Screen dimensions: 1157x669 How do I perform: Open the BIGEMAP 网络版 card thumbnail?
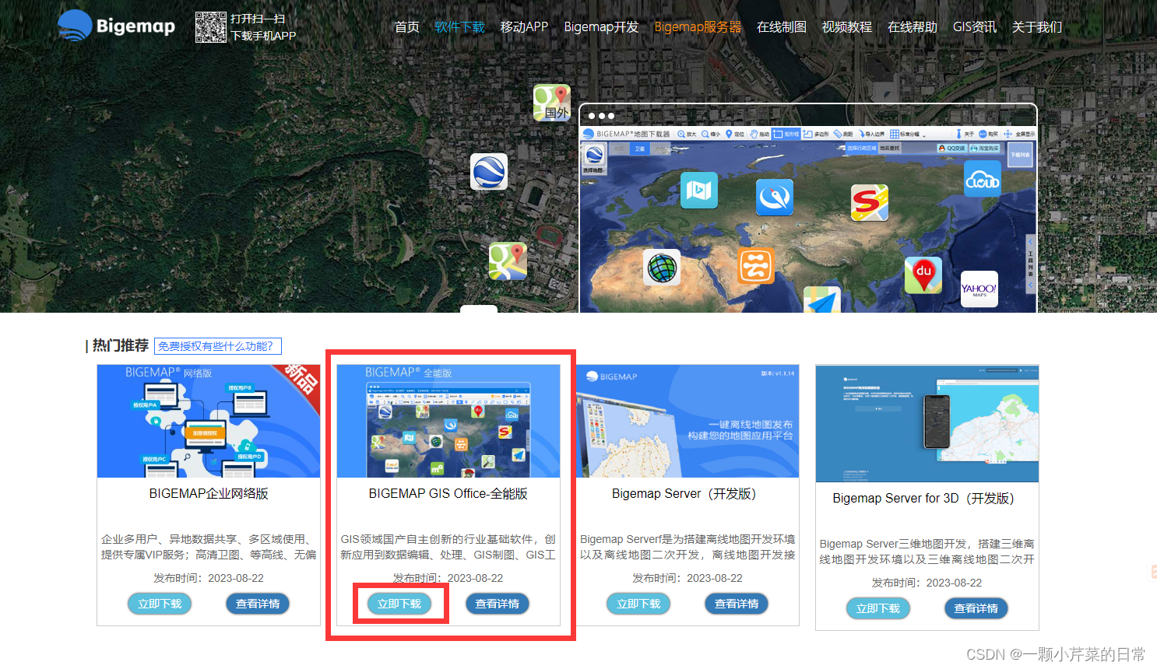[x=209, y=421]
